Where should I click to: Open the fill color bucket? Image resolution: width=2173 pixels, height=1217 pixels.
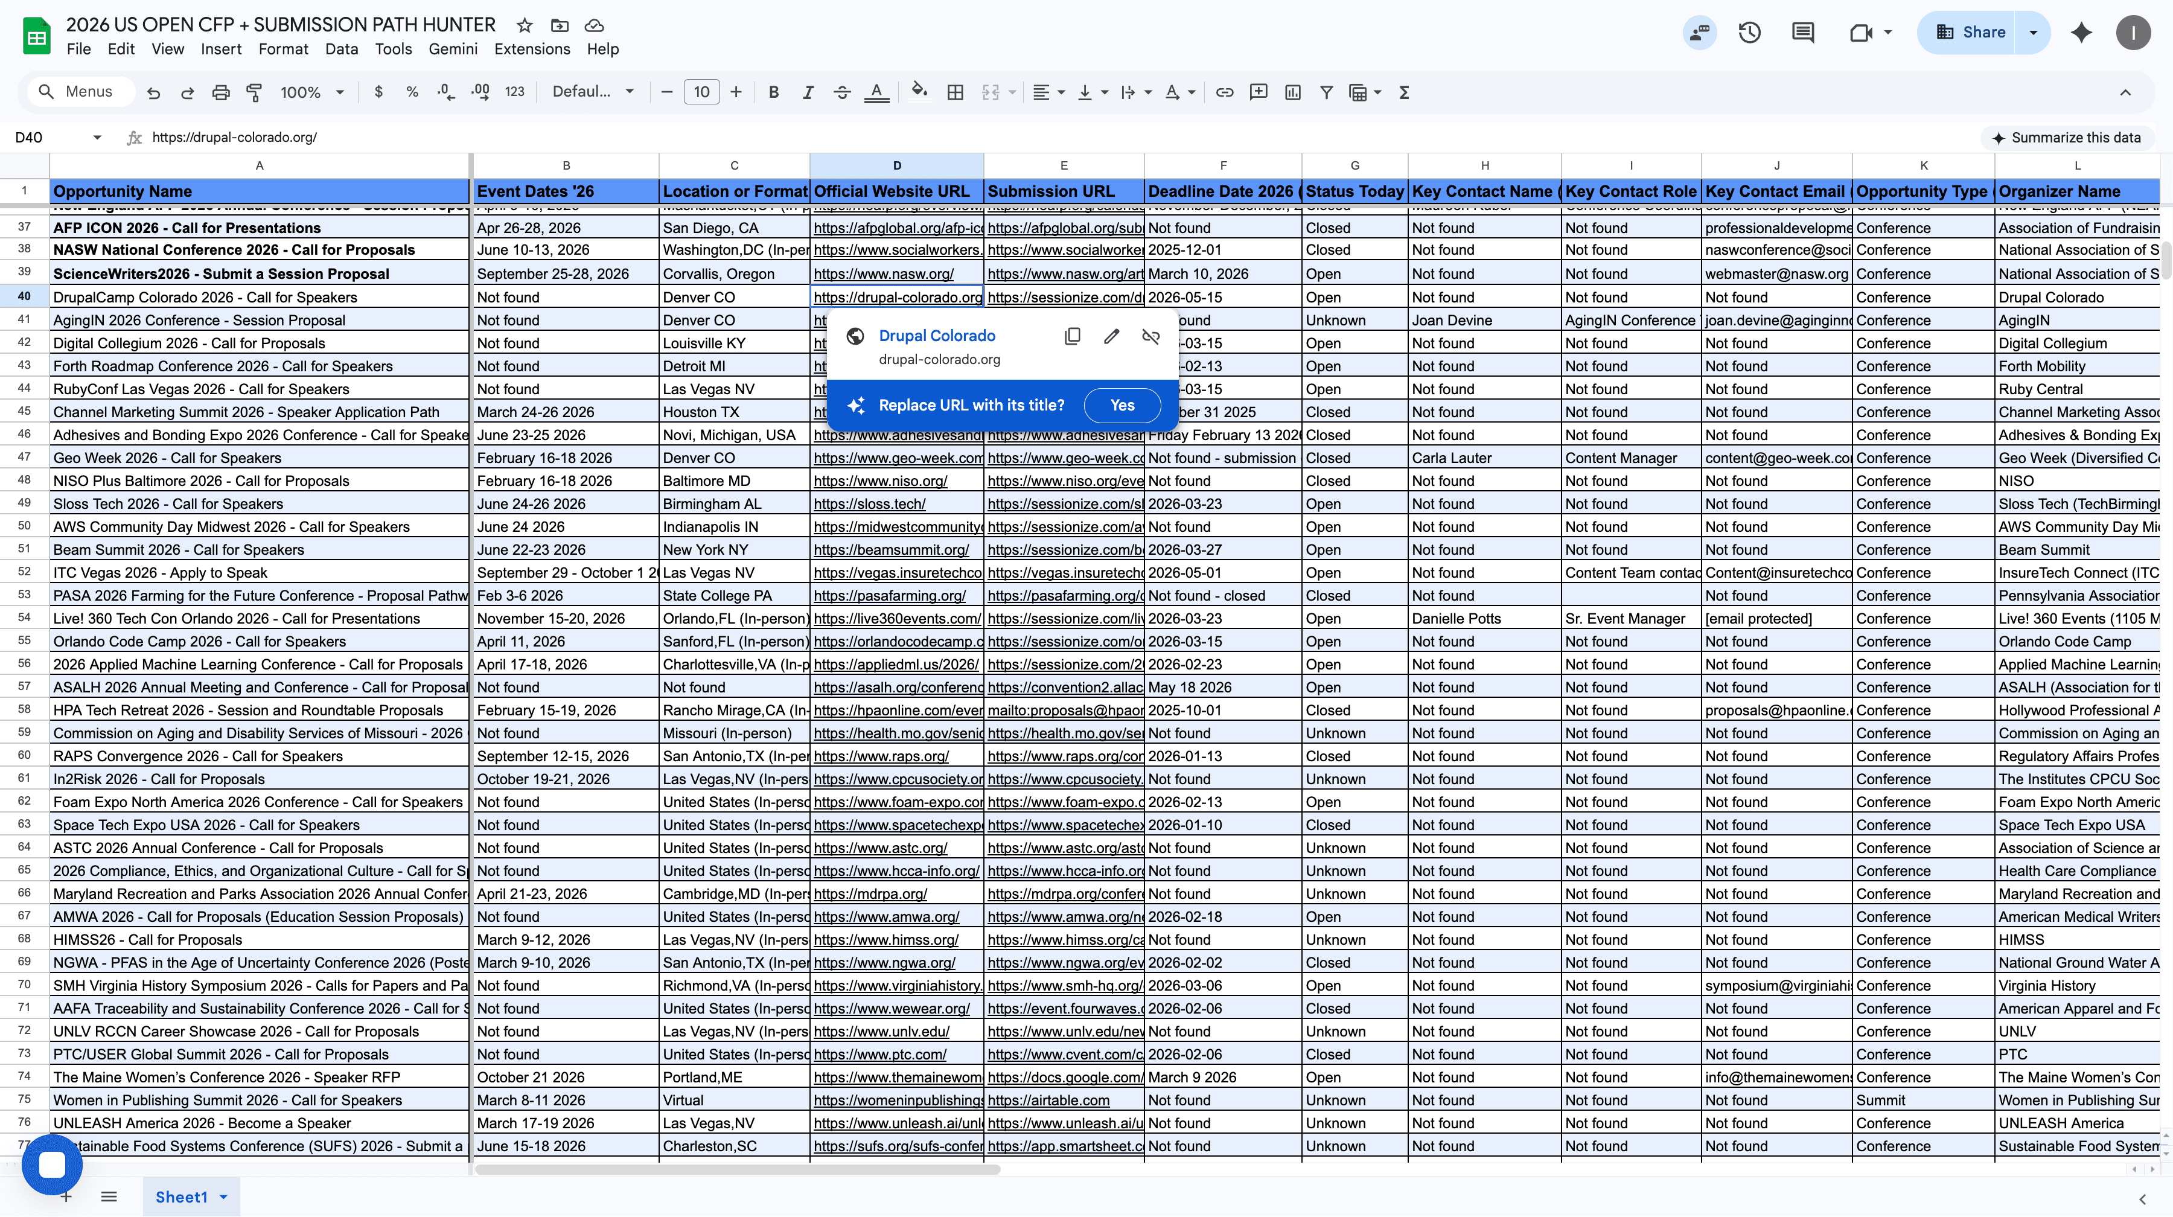(919, 91)
